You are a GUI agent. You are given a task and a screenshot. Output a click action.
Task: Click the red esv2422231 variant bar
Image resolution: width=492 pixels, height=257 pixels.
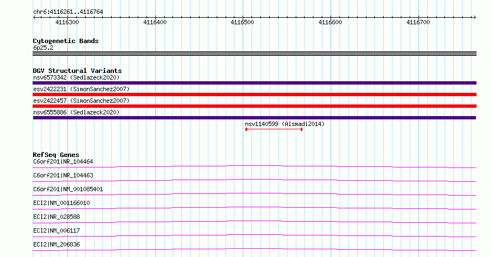254,95
